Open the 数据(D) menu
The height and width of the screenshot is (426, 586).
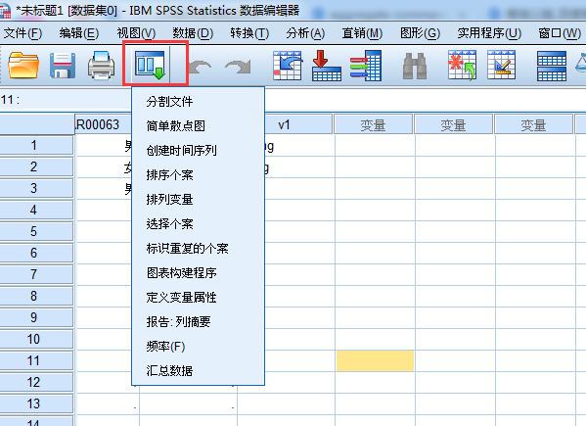click(x=193, y=33)
